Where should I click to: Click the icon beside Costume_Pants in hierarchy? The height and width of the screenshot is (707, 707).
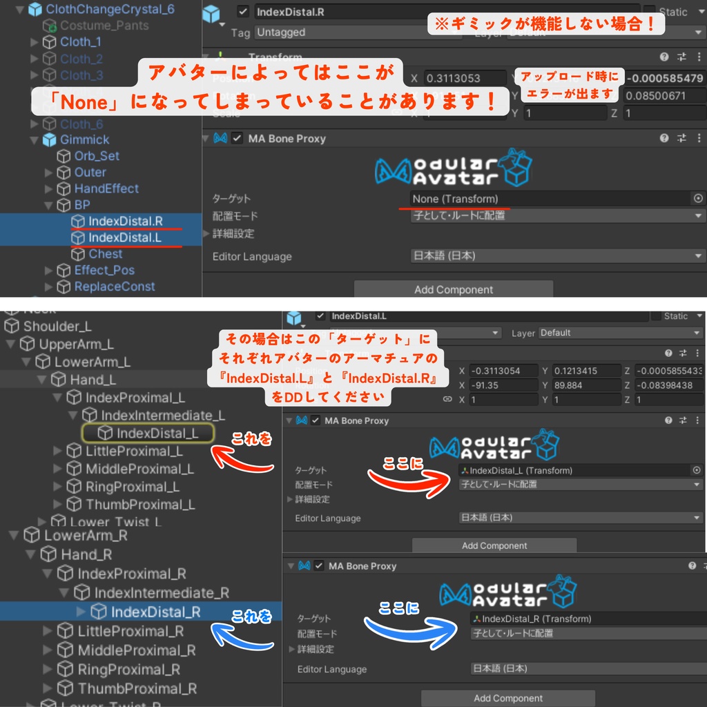point(48,26)
